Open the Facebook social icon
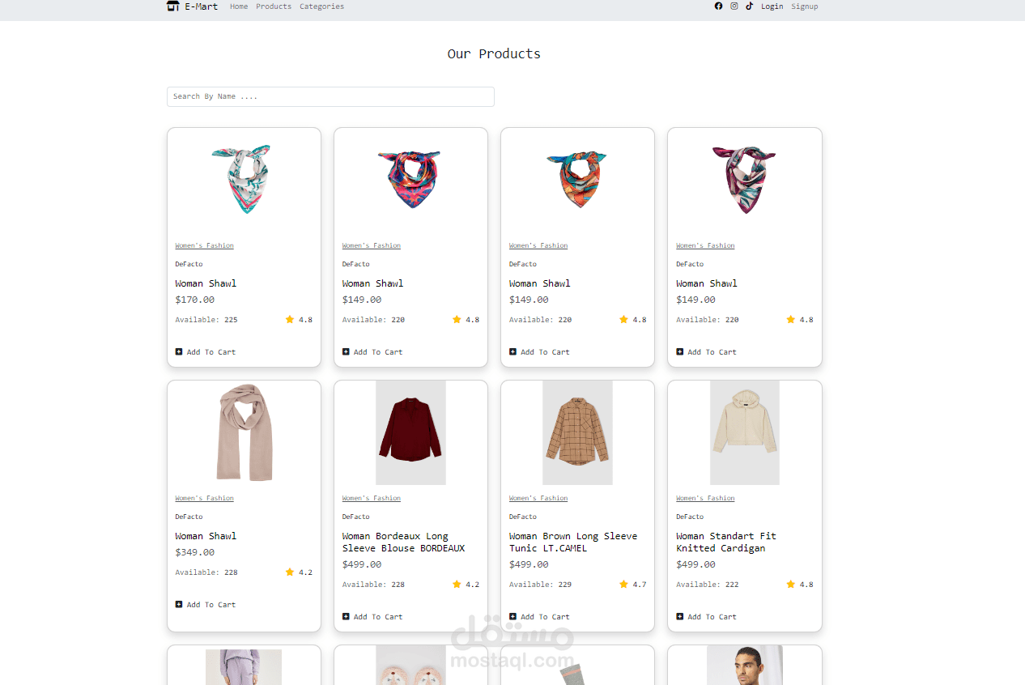The width and height of the screenshot is (1025, 685). click(x=718, y=6)
